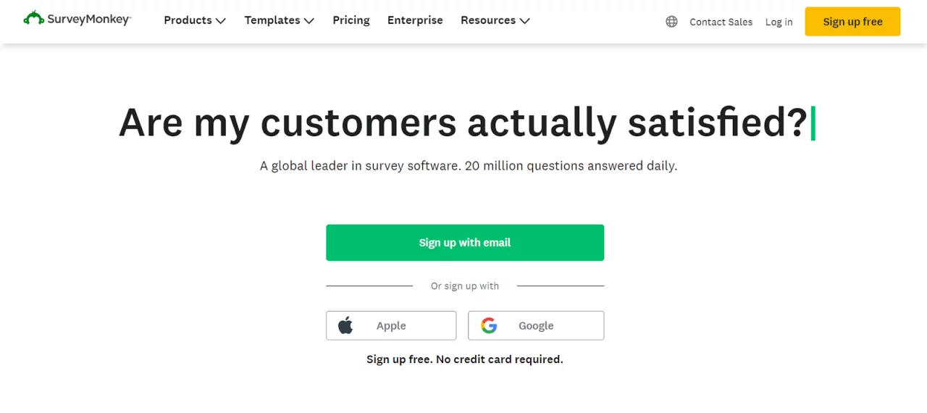Click the "Are my customers actually satisfied?" headline

pyautogui.click(x=463, y=122)
